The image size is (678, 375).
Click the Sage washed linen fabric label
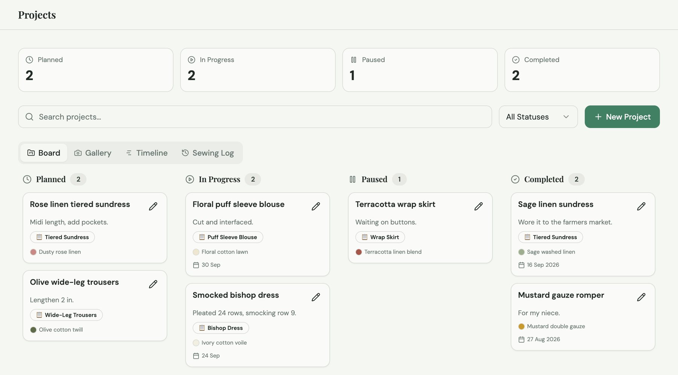(551, 252)
